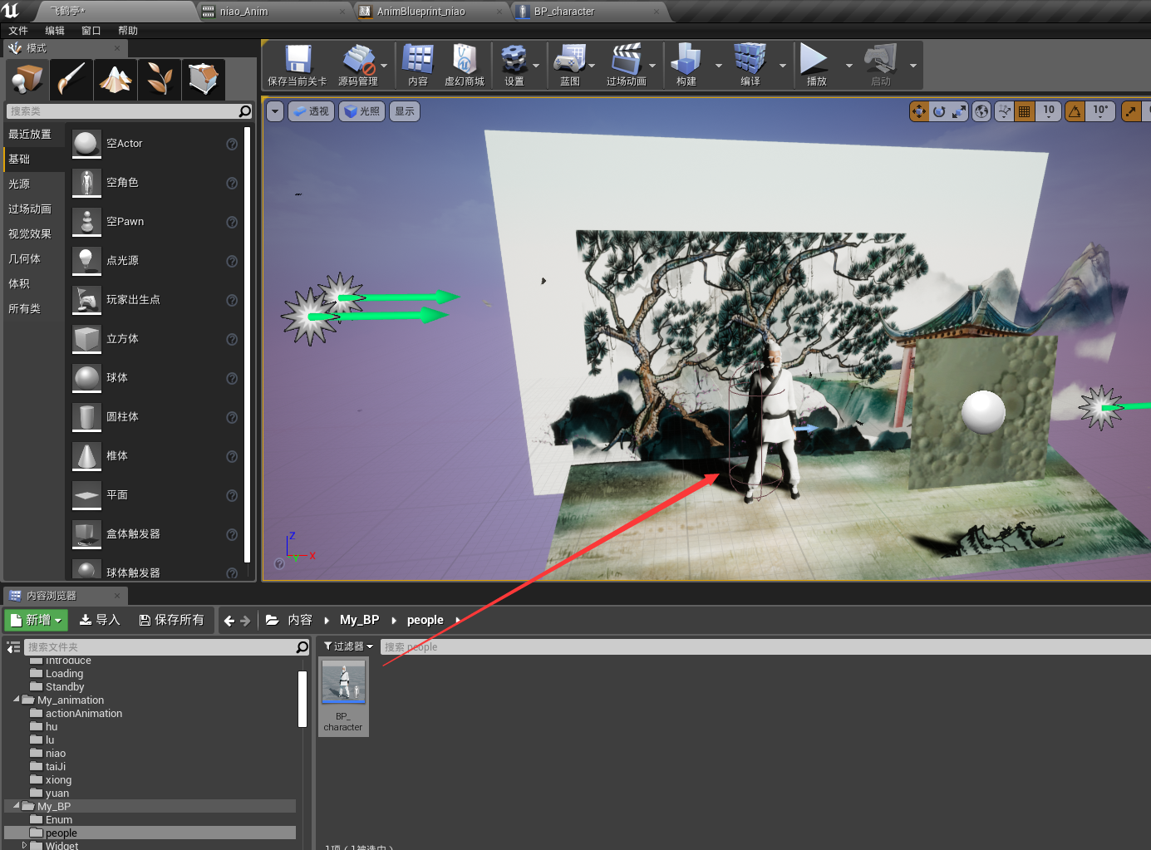Toggle translate transform gizmo in viewport
This screenshot has width=1151, height=850.
point(919,111)
